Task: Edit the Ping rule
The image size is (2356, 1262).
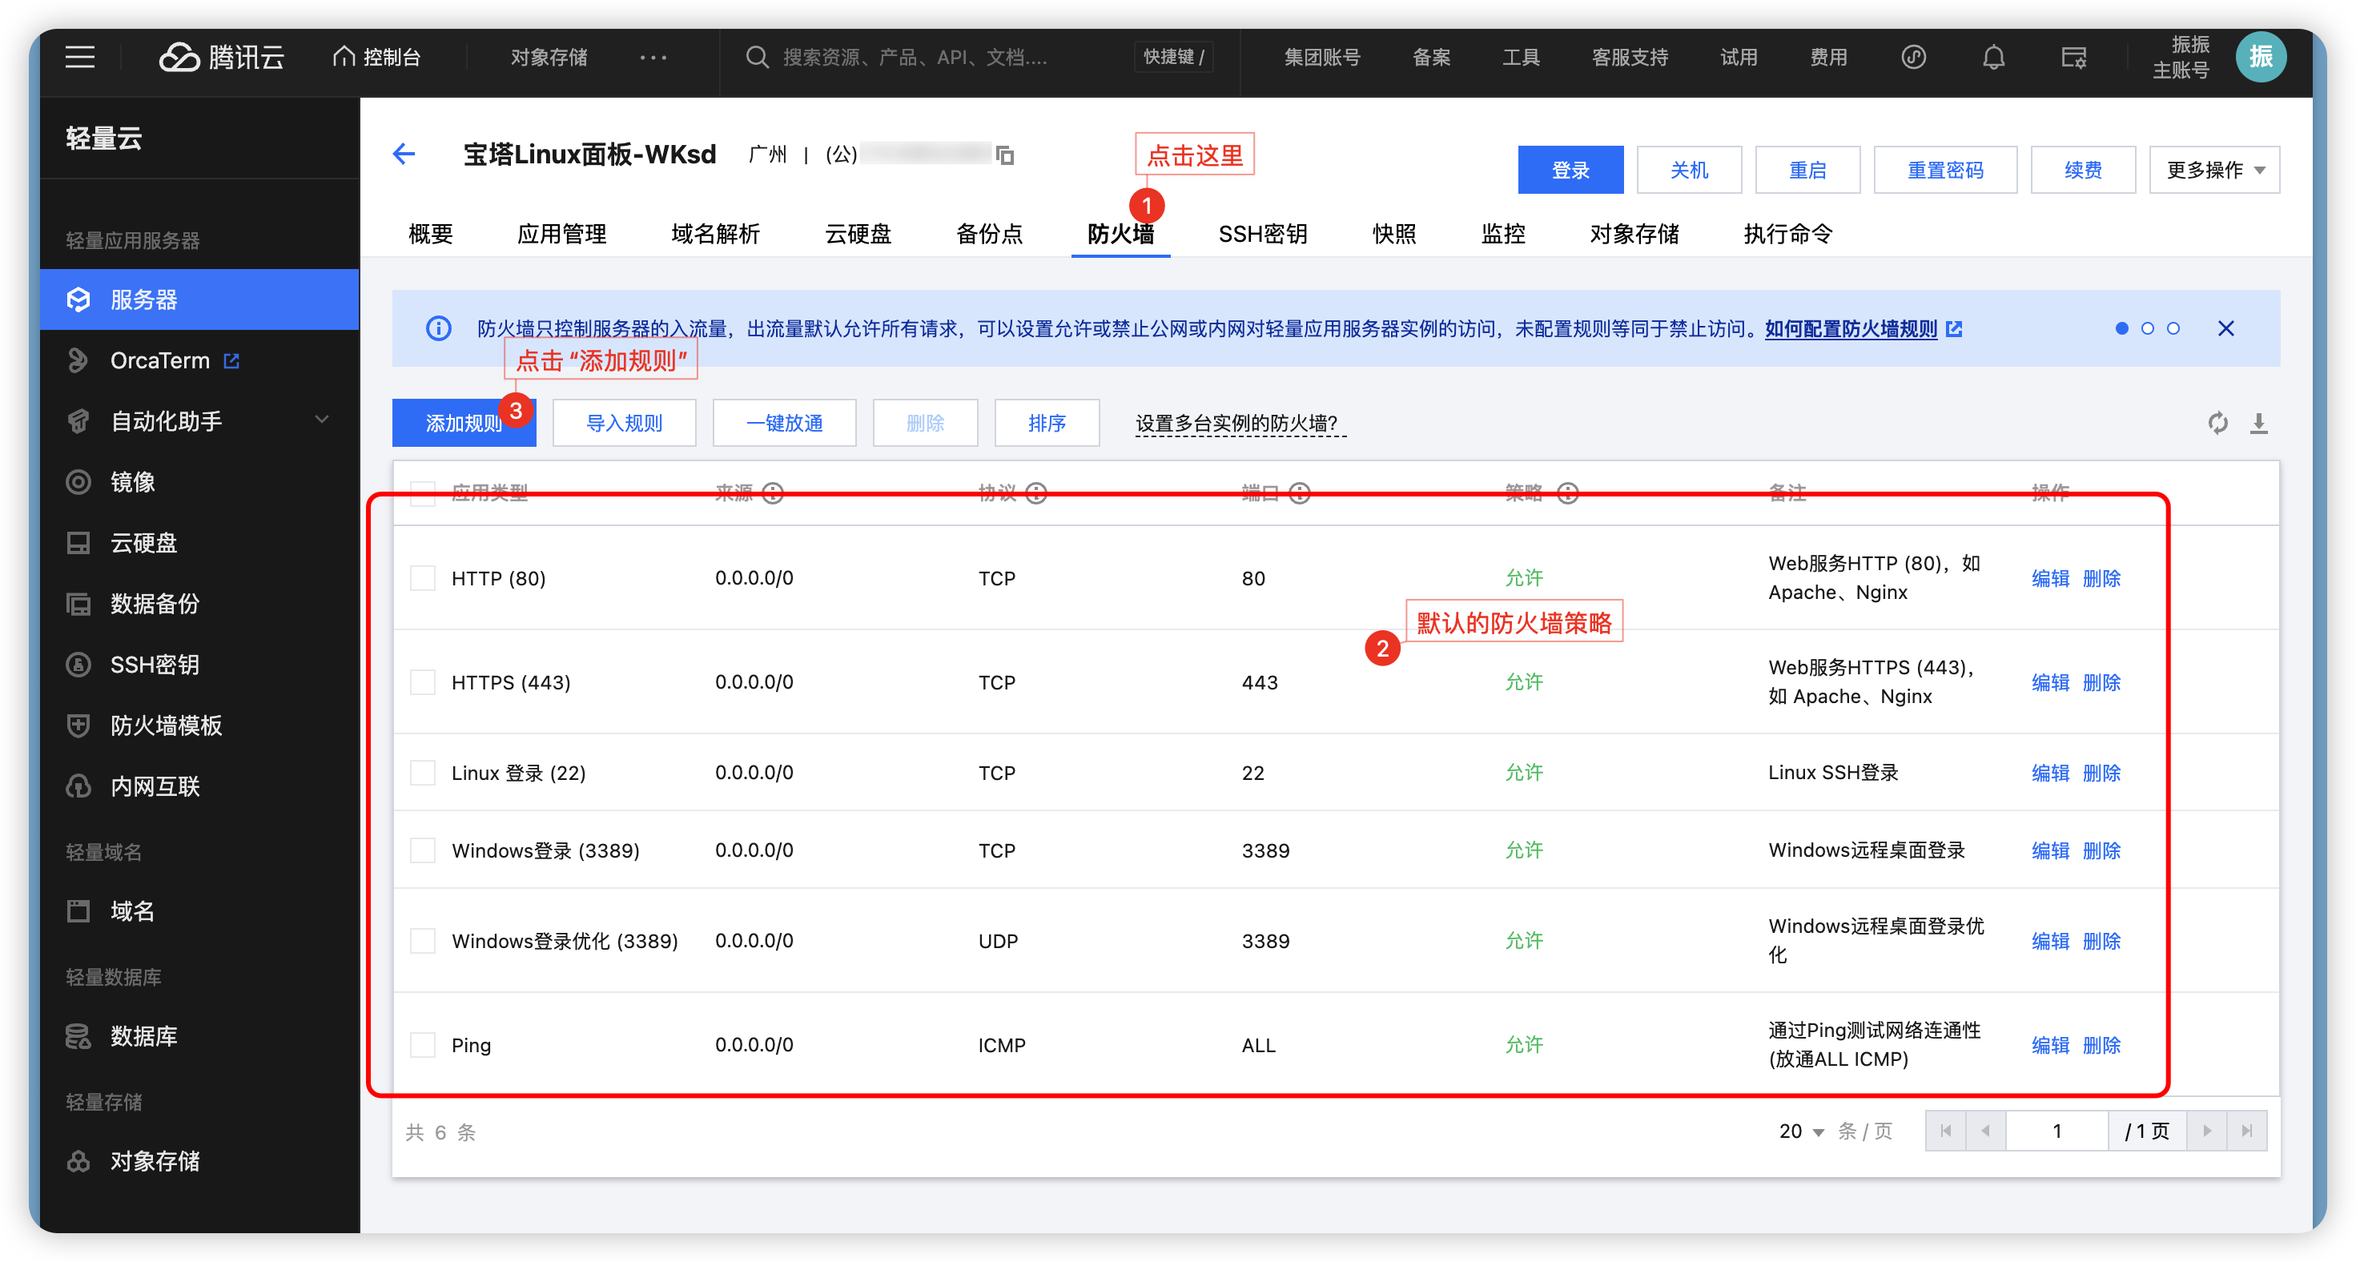Action: pos(2049,1045)
